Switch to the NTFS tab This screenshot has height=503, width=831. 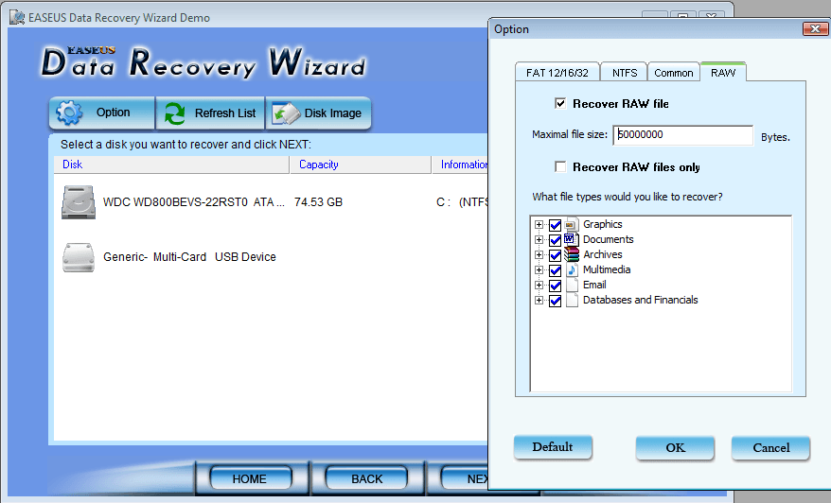click(625, 73)
